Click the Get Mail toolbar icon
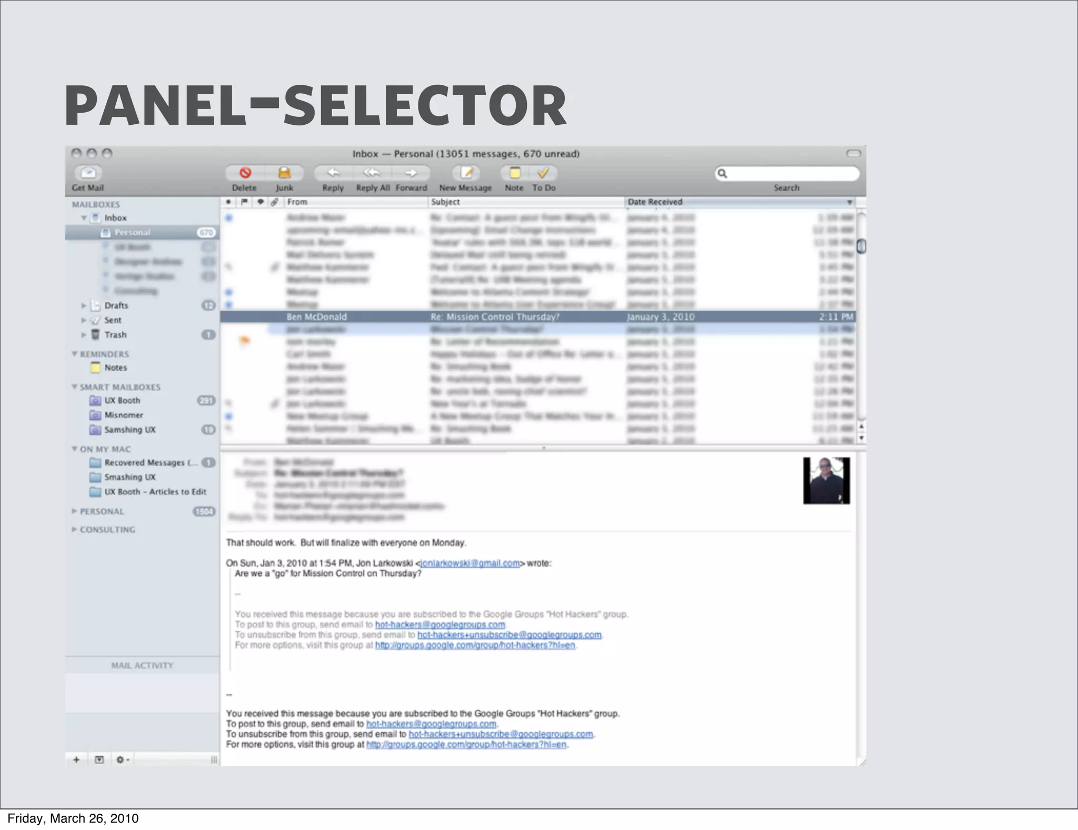 coord(88,173)
